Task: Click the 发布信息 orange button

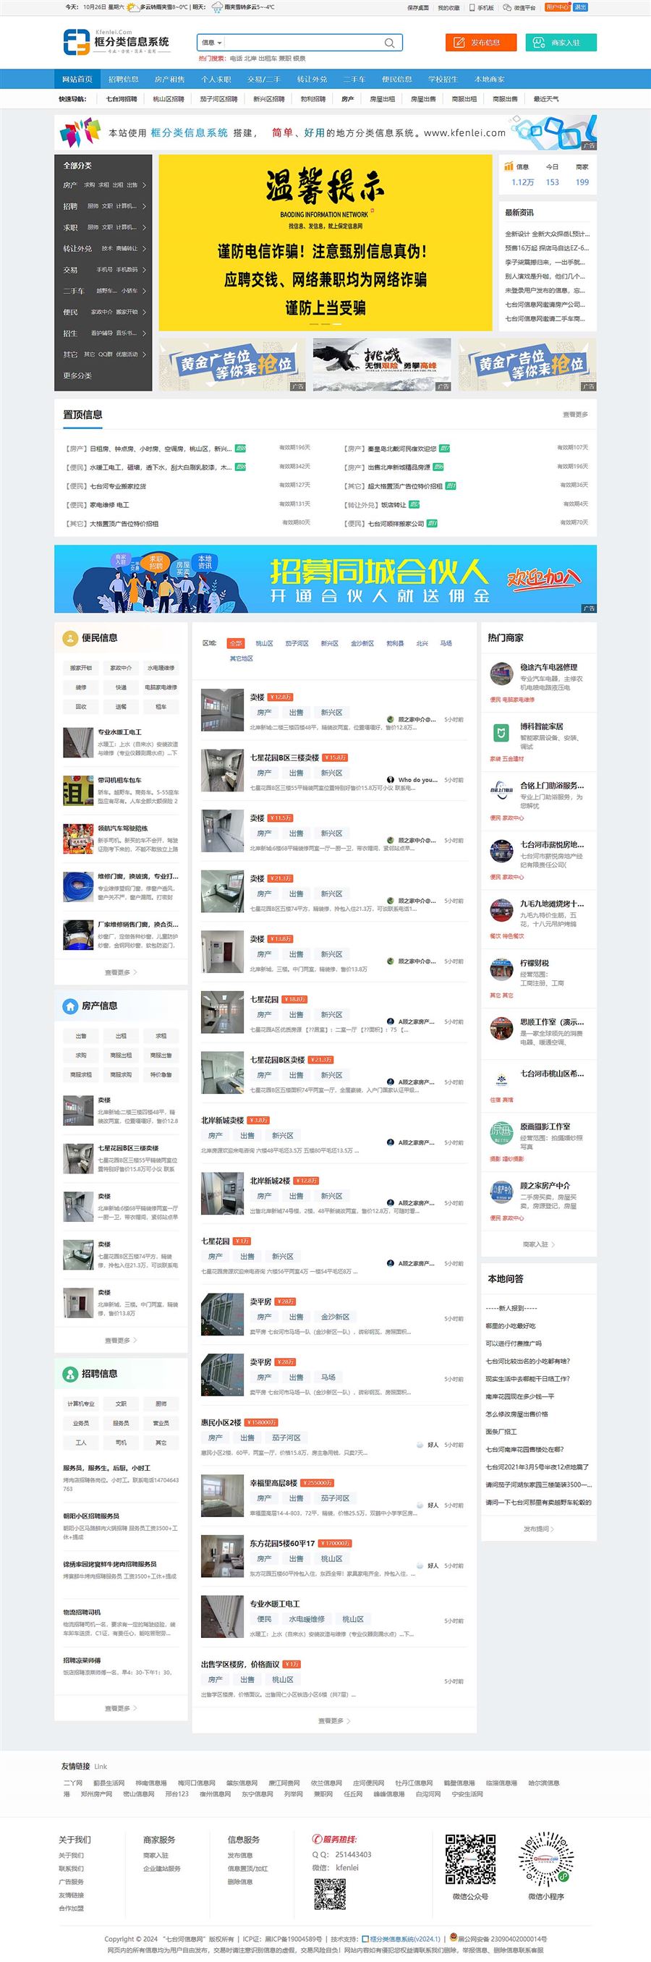Action: coord(480,43)
